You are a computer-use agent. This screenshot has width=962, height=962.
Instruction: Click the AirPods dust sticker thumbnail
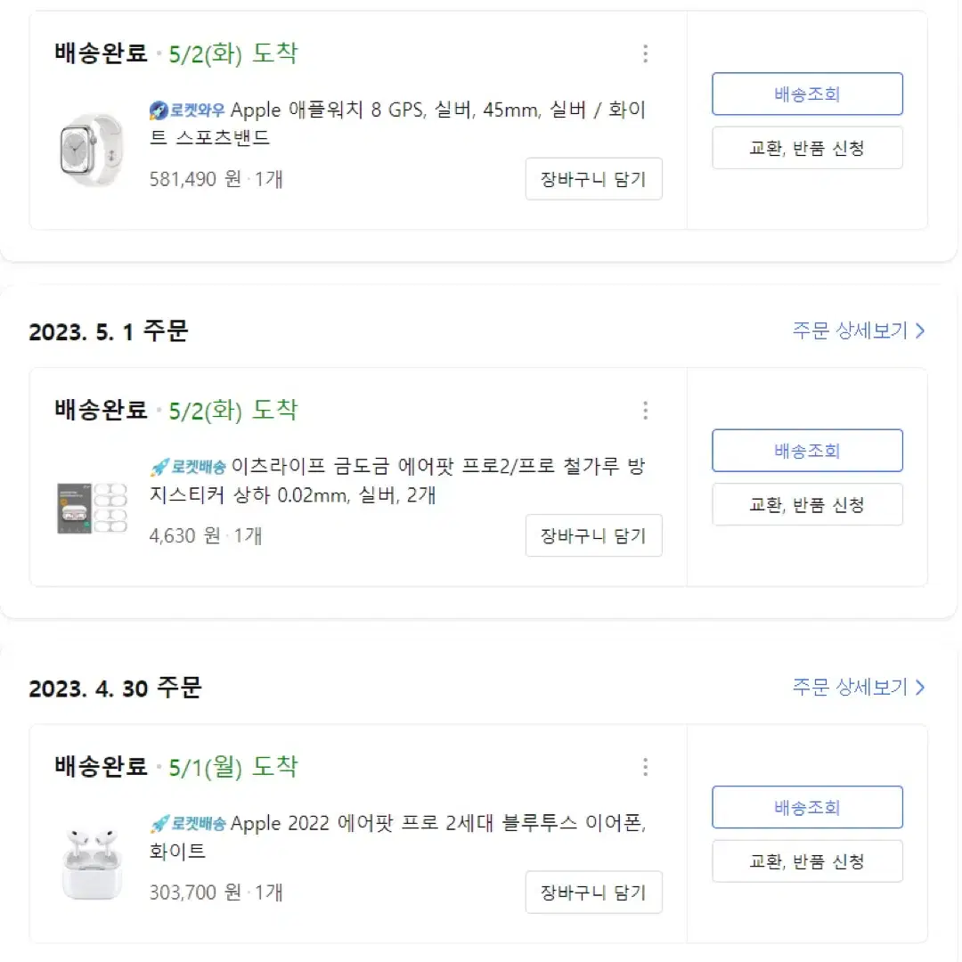[x=92, y=508]
